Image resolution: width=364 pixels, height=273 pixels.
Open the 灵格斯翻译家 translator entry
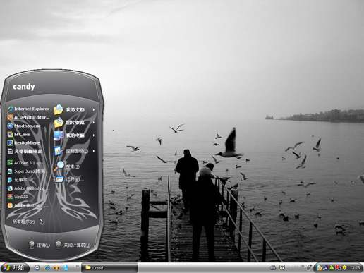click(25, 151)
